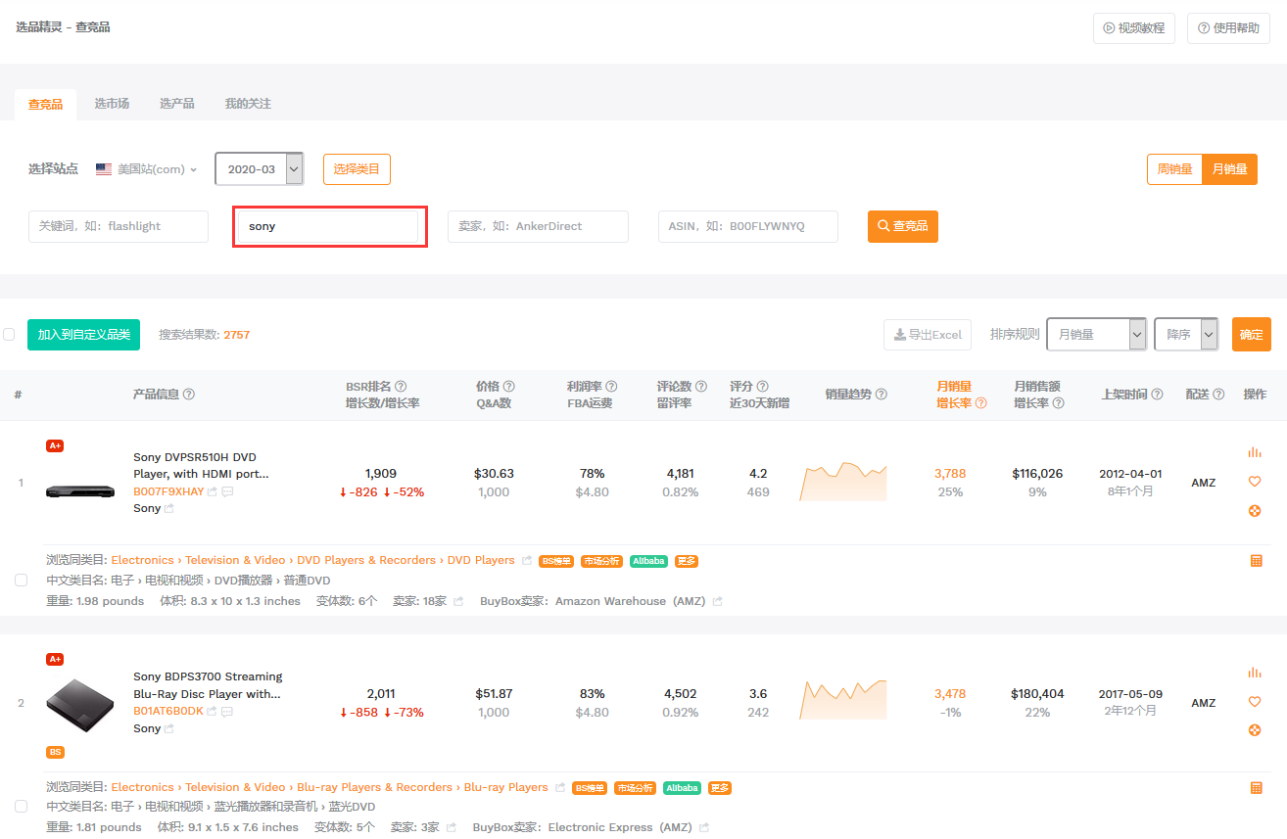Click heart icon for Sony BDPS3700 product
This screenshot has height=839, width=1287.
(x=1255, y=702)
